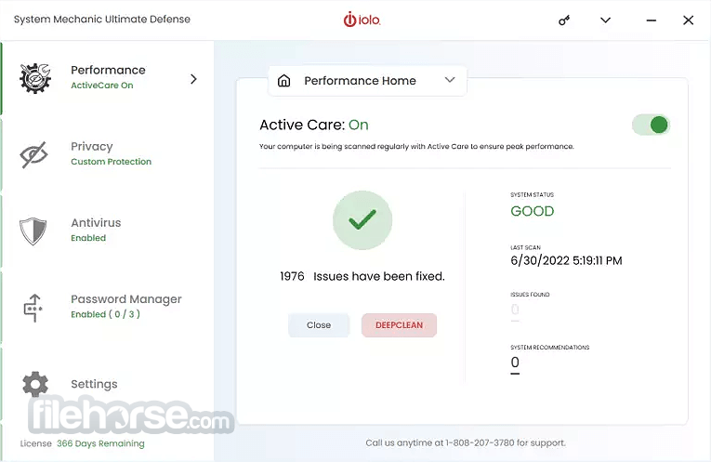Open the Settings menu item
Viewport: 711px width, 462px height.
[108, 384]
